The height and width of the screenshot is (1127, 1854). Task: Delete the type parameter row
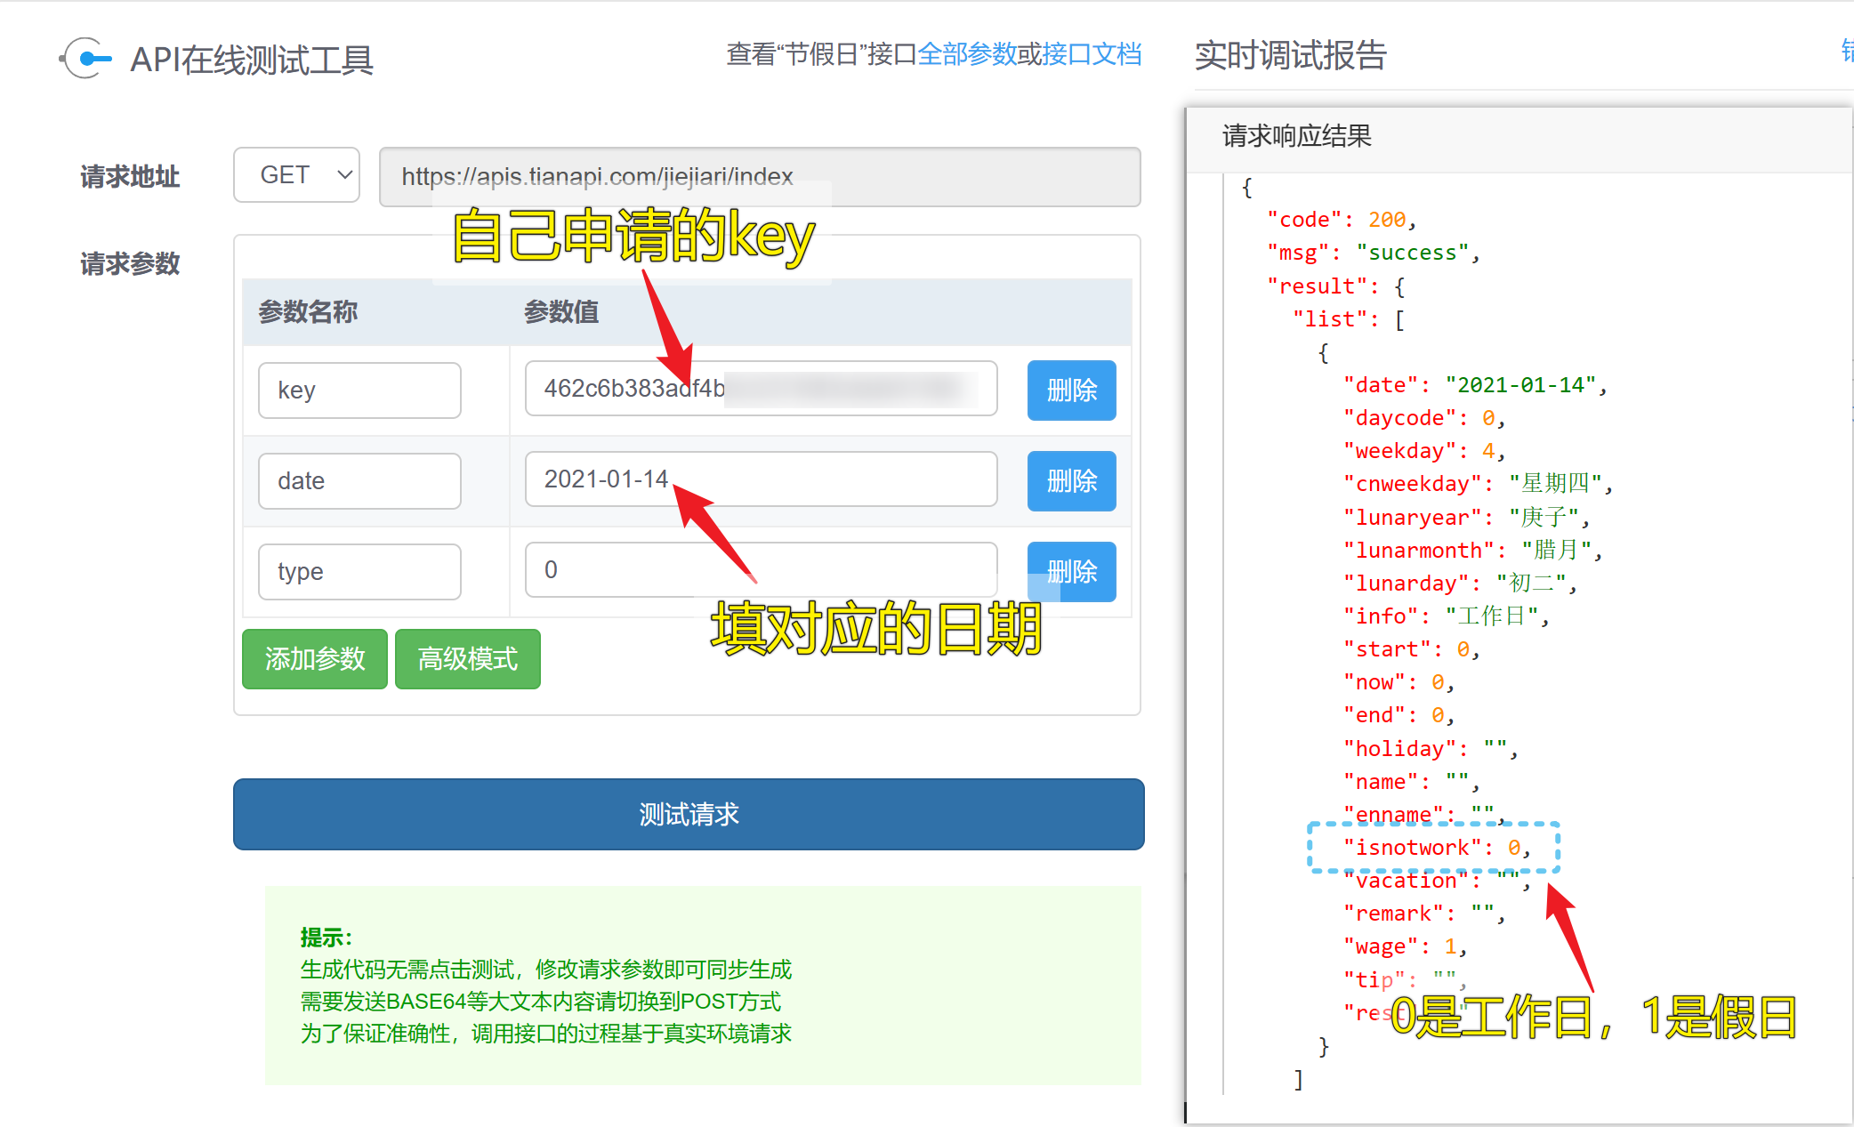[x=1071, y=572]
